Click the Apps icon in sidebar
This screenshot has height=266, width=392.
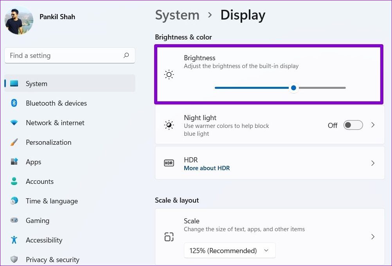tap(14, 162)
